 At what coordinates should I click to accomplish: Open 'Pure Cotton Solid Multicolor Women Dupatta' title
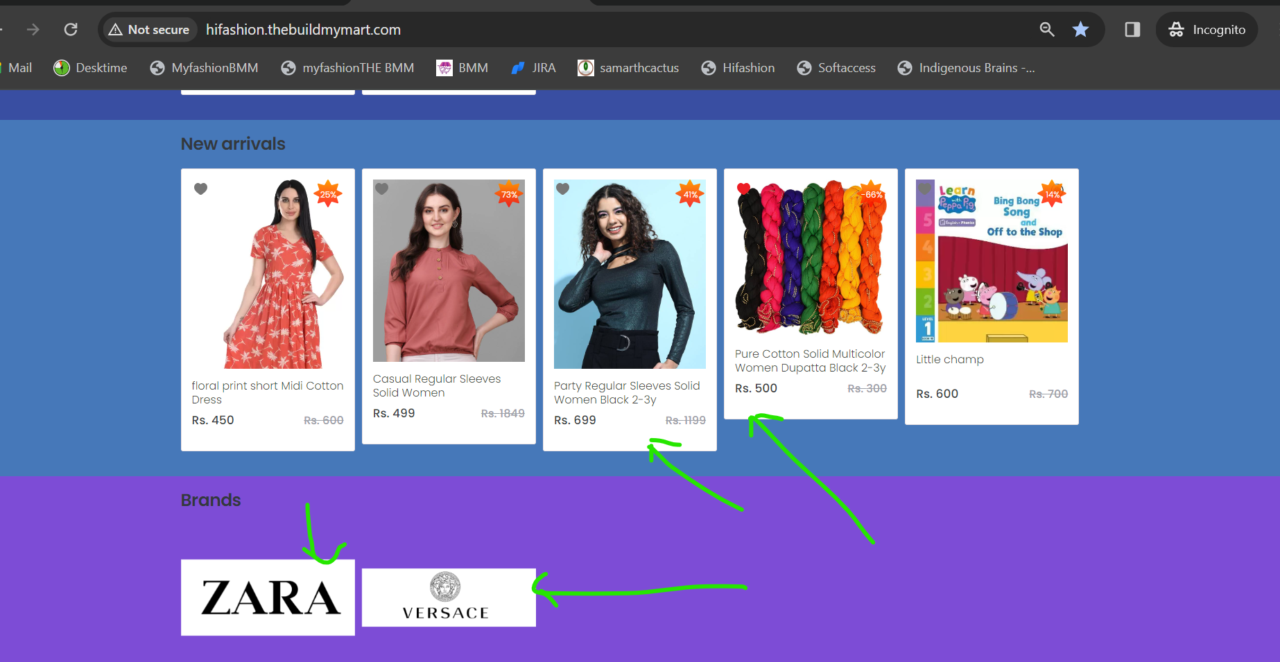(811, 360)
